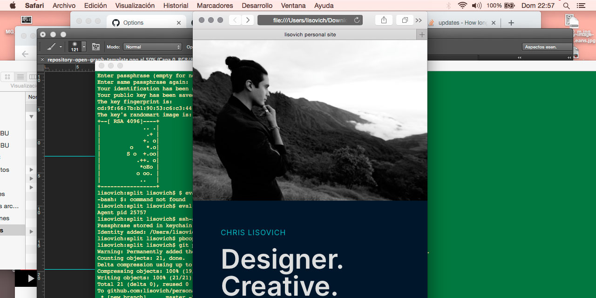Reload the page with the refresh button
596x298 pixels.
357,20
